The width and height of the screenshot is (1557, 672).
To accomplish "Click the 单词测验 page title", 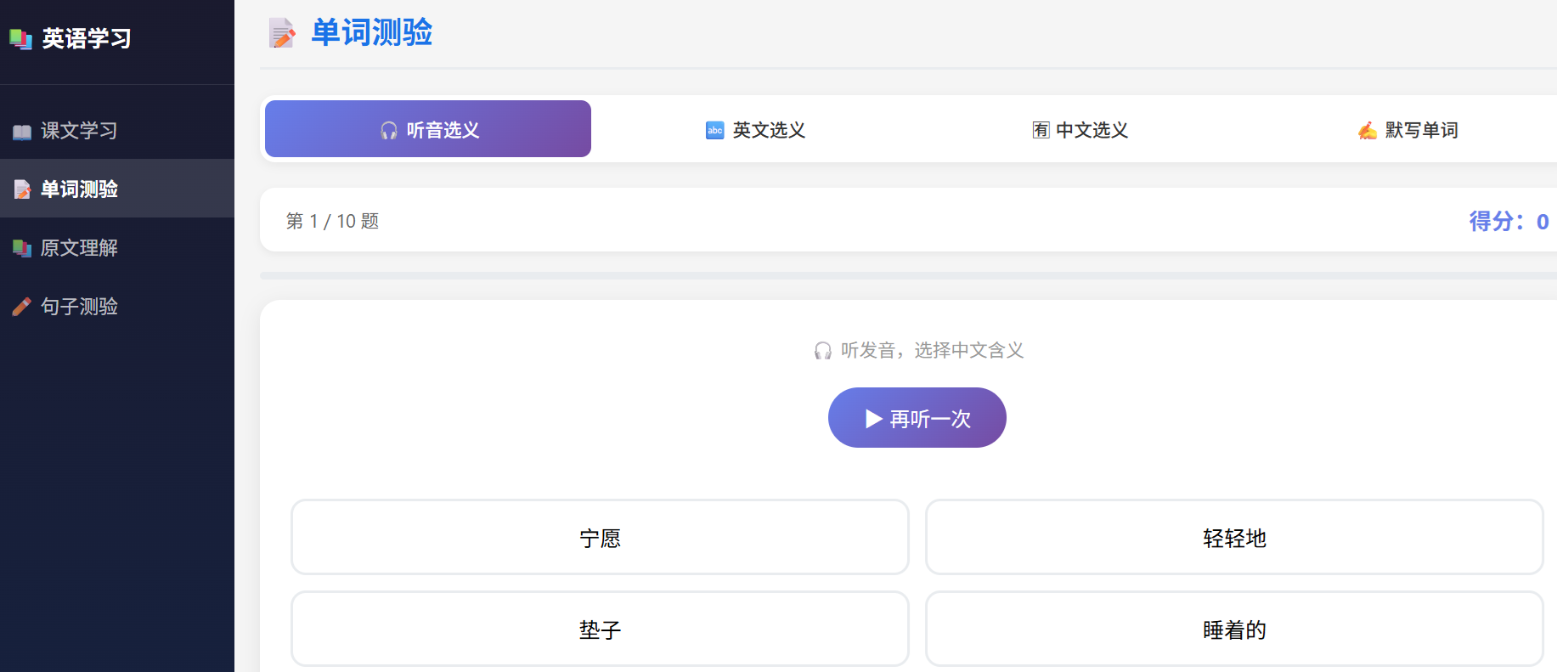I will point(372,32).
